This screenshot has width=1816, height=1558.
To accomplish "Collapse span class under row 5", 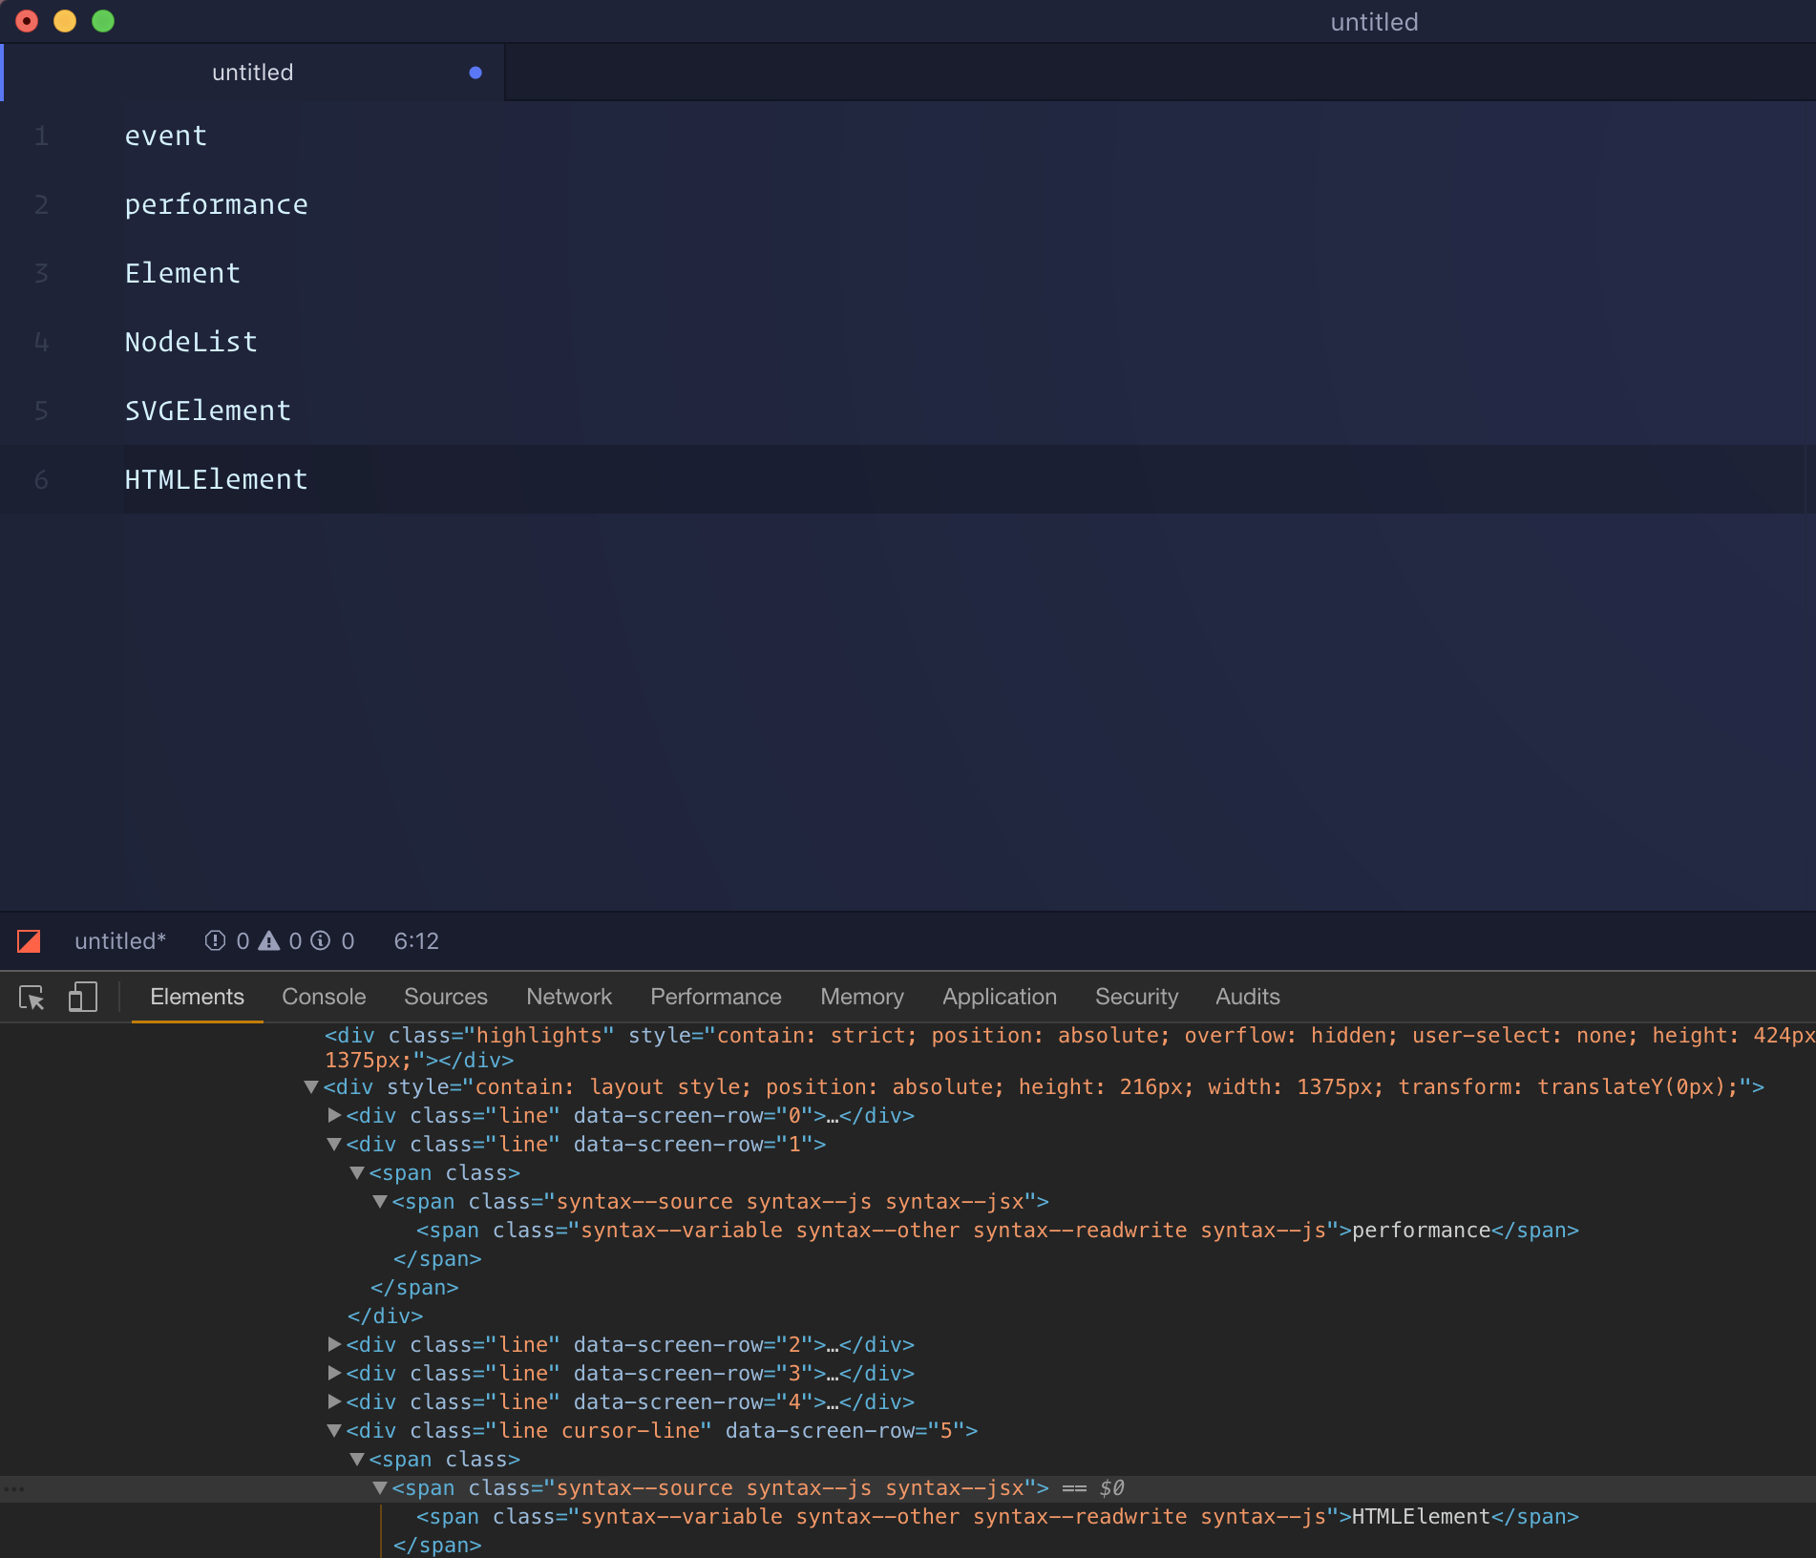I will tap(357, 1459).
